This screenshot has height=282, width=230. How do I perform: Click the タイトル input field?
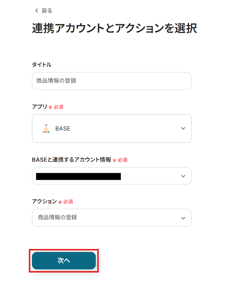[111, 81]
